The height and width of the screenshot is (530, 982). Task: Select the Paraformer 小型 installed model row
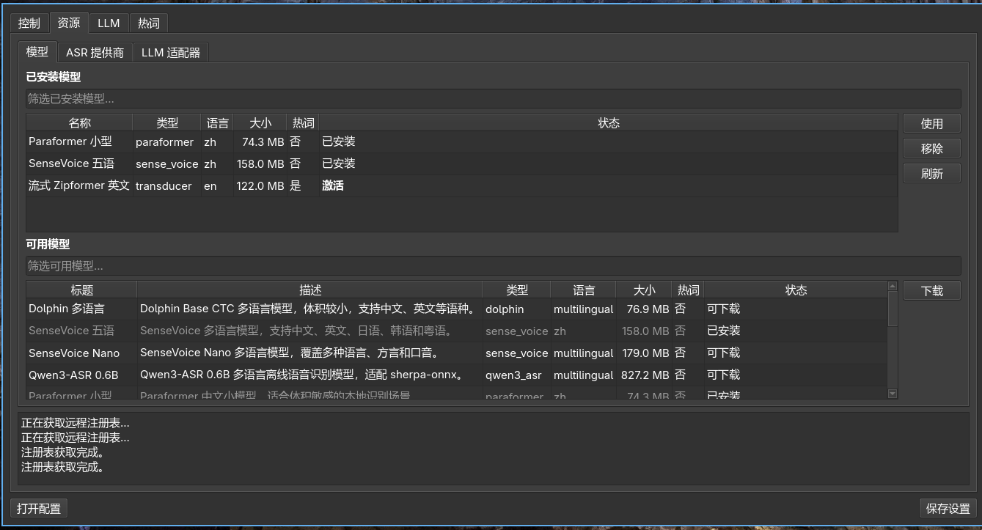pos(79,142)
